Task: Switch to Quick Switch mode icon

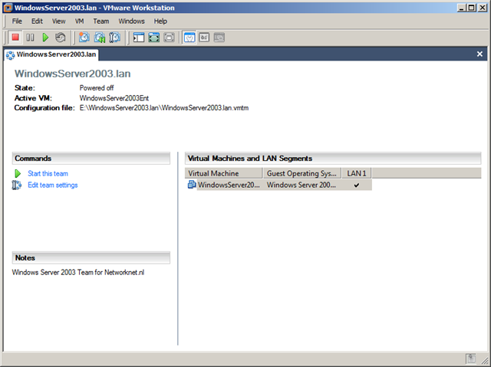Action: (153, 38)
